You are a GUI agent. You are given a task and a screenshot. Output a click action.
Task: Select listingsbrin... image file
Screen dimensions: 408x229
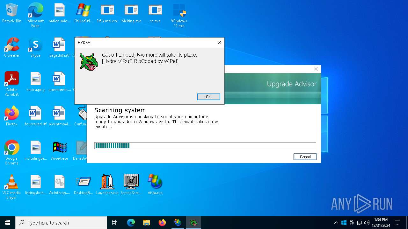coord(35,185)
